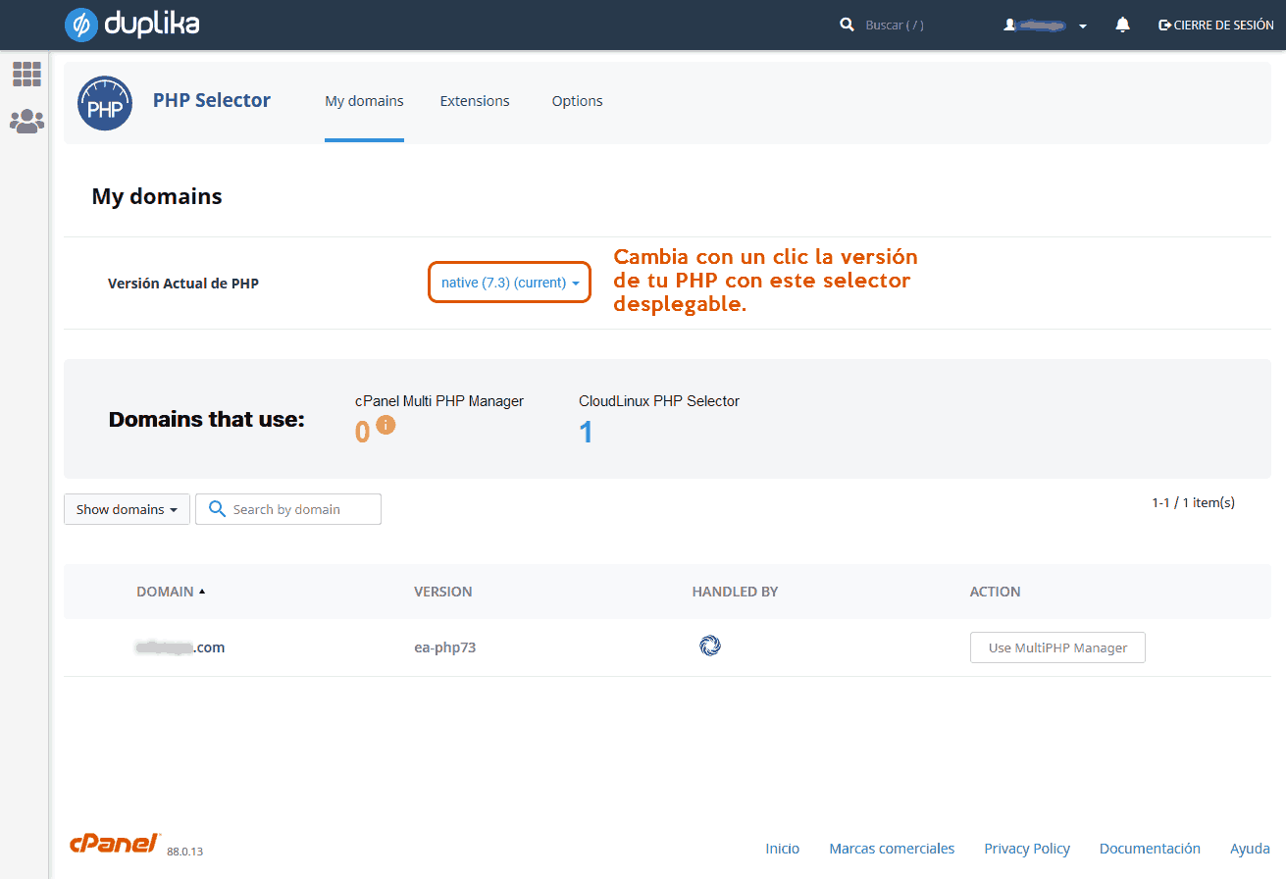Select the My domains tab
The width and height of the screenshot is (1286, 879).
click(x=364, y=101)
